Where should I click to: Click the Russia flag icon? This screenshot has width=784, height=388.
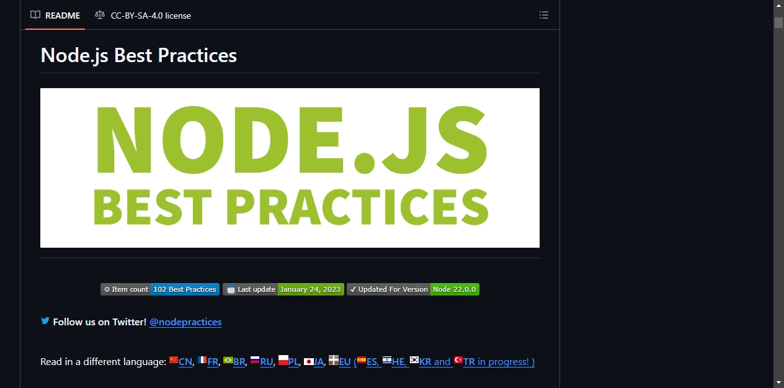coord(255,360)
